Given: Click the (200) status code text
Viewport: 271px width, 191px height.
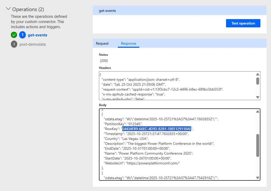Looking at the screenshot, I should 104,61.
